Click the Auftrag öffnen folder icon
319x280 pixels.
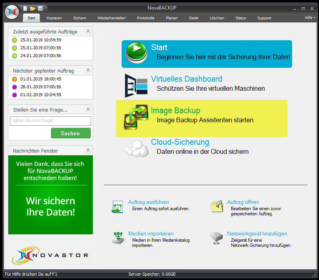[217, 206]
